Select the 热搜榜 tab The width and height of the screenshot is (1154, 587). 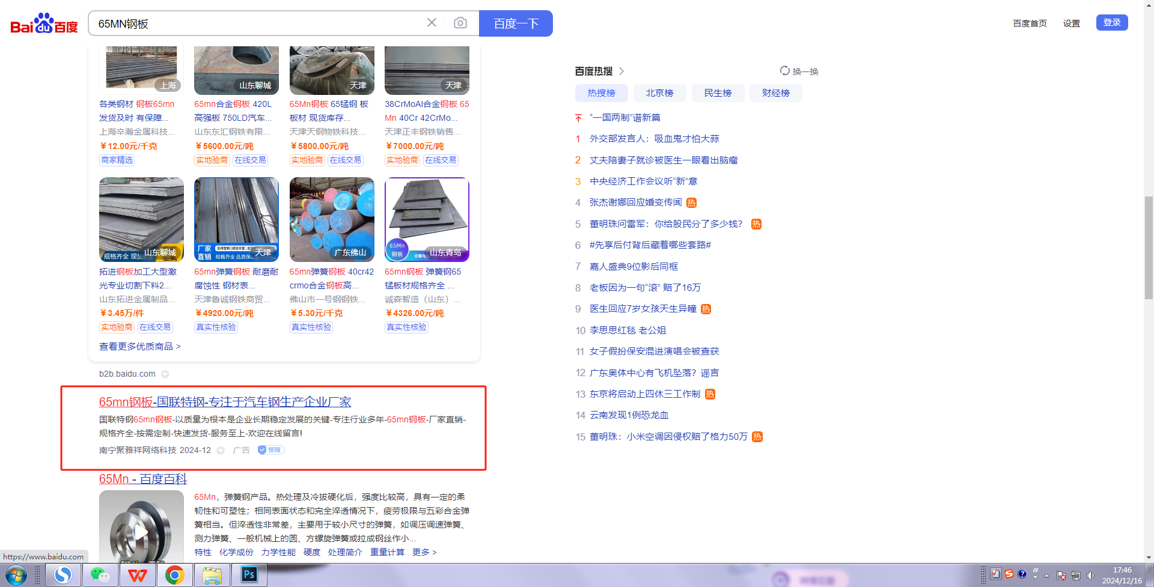pyautogui.click(x=602, y=93)
